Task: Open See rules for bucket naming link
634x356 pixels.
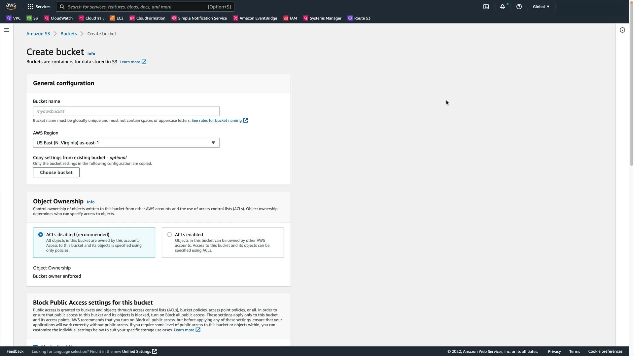Action: [217, 120]
